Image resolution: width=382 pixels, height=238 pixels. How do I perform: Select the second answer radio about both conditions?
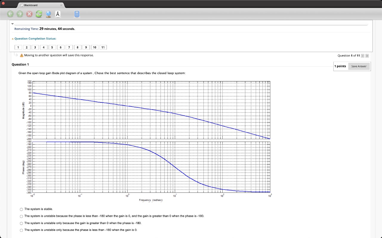click(x=21, y=216)
